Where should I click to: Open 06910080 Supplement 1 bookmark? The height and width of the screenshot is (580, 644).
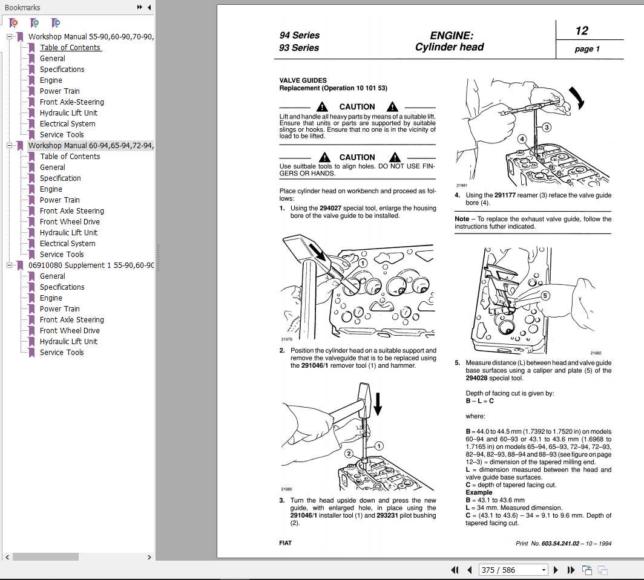91,265
